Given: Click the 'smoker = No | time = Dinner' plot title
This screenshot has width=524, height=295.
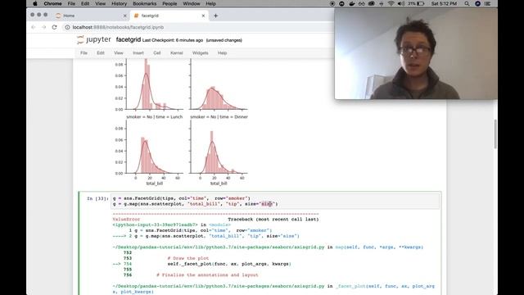Looking at the screenshot, I should coord(219,116).
